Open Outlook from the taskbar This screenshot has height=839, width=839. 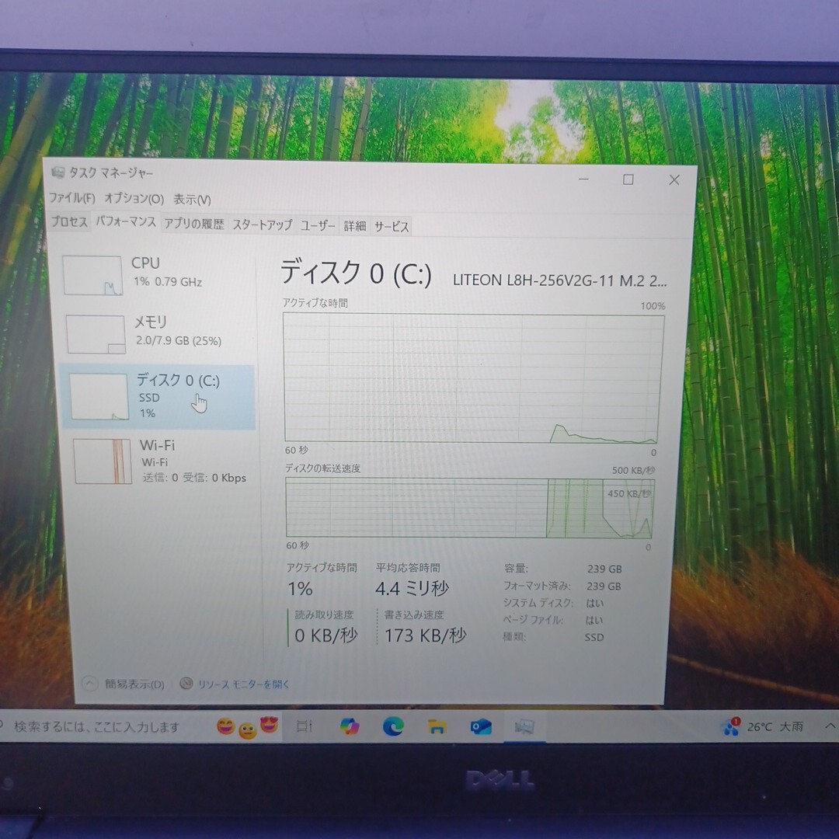click(x=481, y=727)
